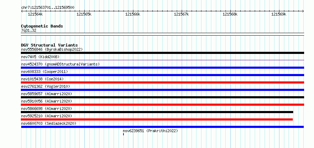
Task: Click the tiny blue nsv6239651 marker
Action: (123, 134)
